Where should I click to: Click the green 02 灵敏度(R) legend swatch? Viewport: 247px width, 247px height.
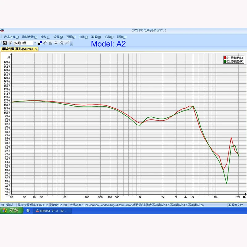225,61
